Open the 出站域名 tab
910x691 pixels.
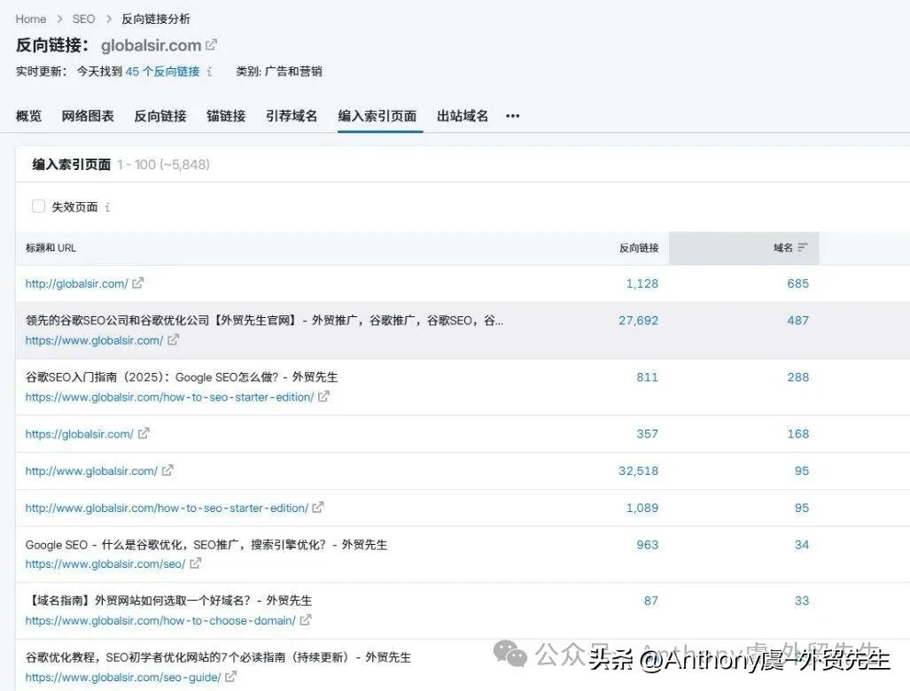pos(462,115)
